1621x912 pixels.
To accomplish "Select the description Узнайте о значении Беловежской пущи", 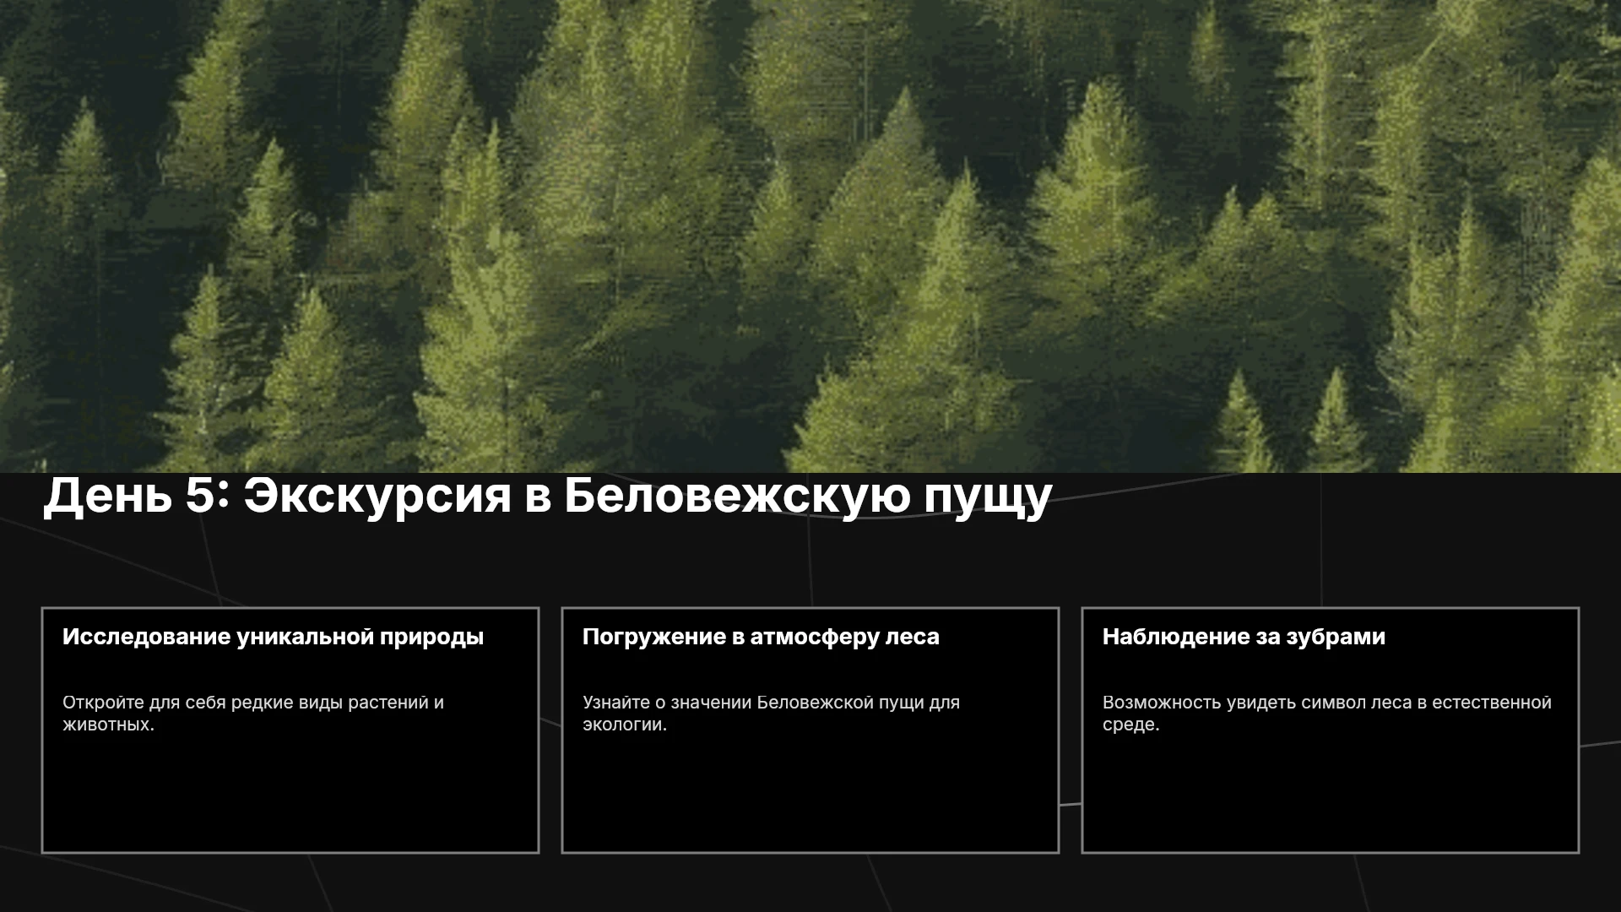I will coord(771,714).
